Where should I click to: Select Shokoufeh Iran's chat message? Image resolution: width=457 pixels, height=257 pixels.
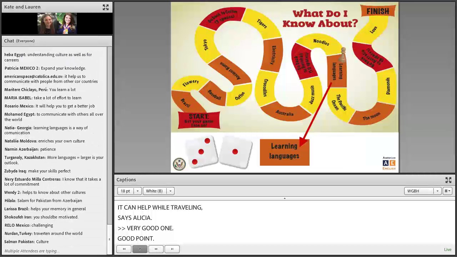click(x=41, y=217)
